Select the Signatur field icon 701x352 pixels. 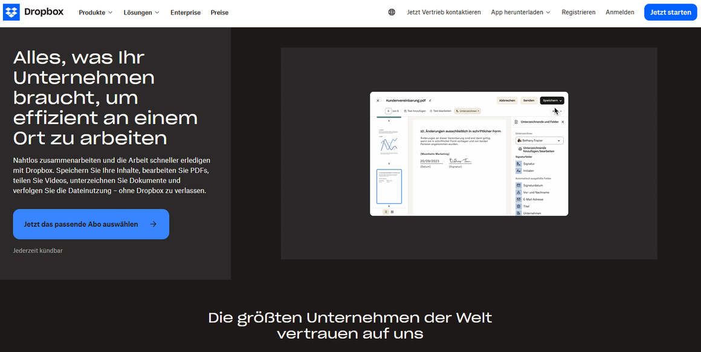coord(519,164)
